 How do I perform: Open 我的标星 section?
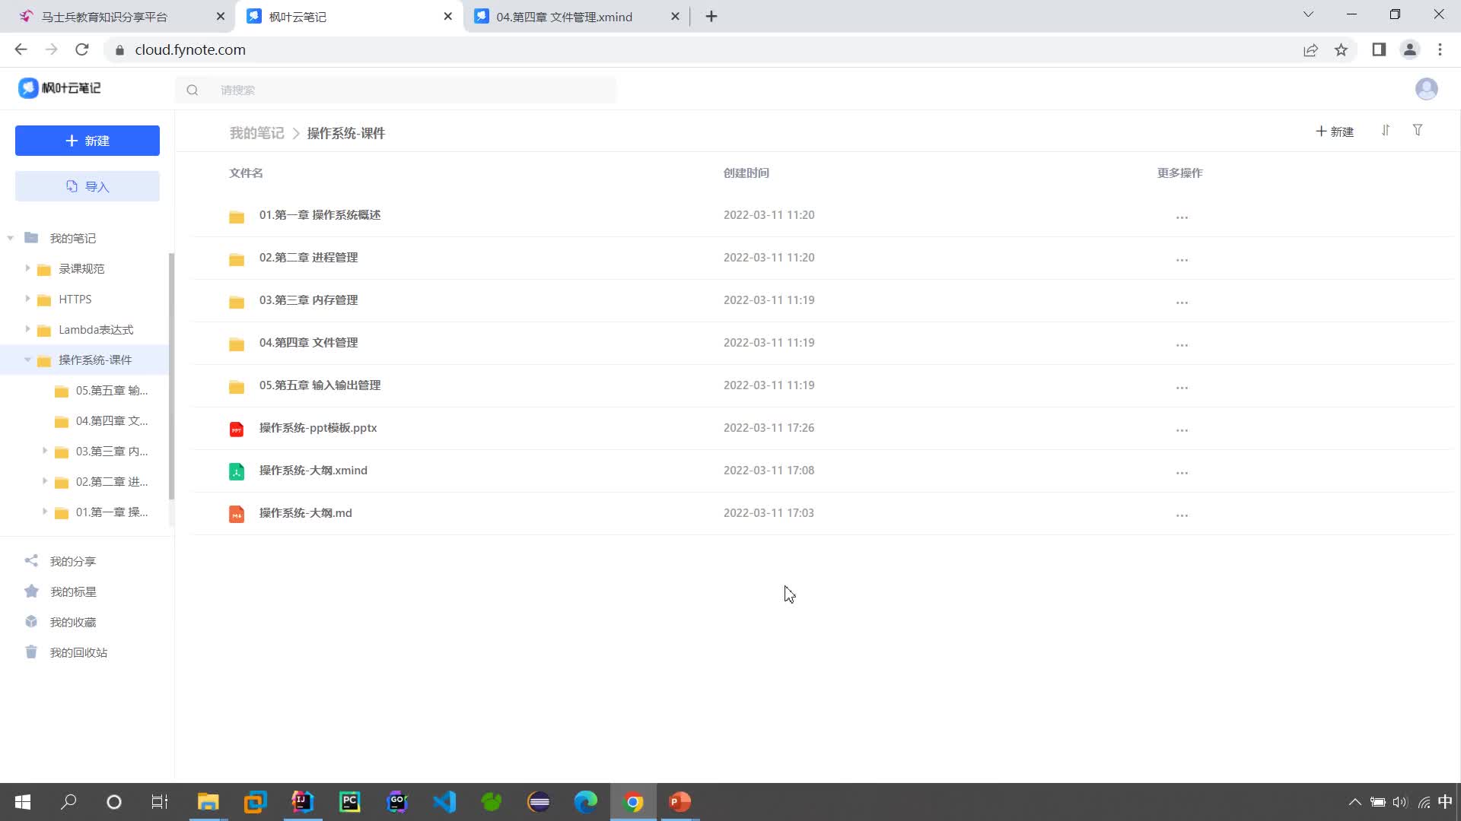(x=72, y=591)
